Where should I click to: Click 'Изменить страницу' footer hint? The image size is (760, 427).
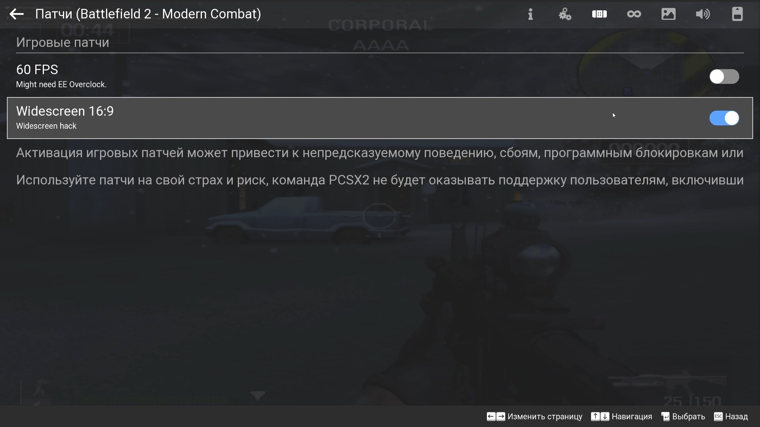pos(534,417)
